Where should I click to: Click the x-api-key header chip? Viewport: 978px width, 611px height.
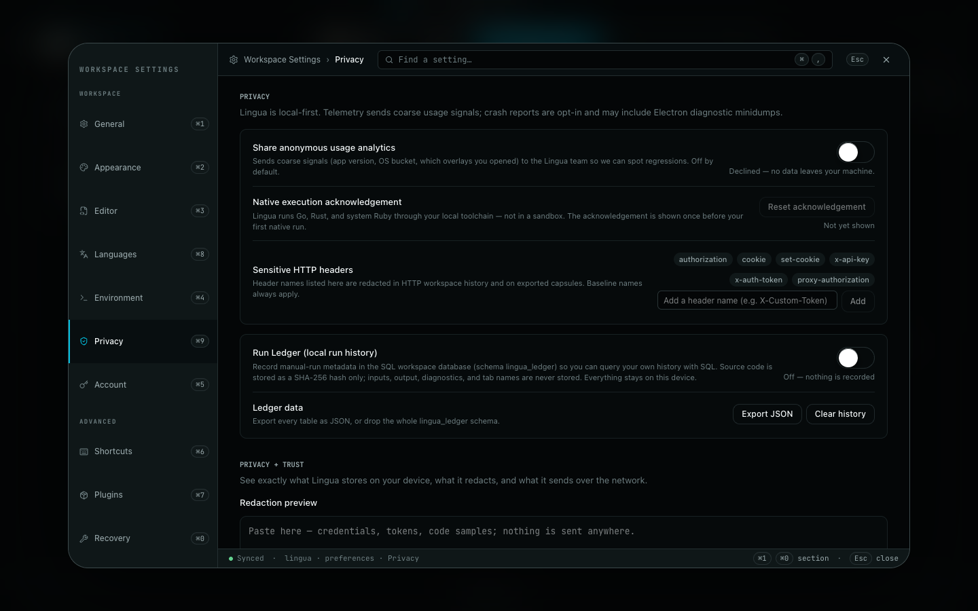pos(852,259)
